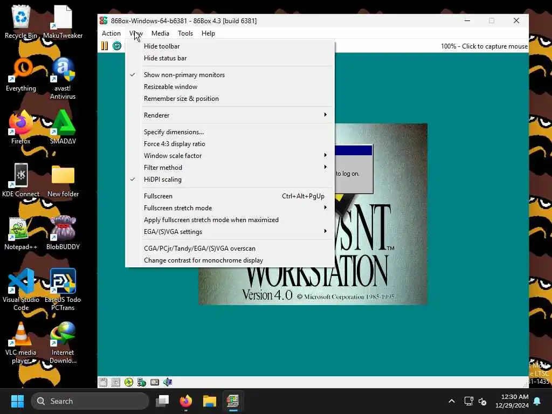The height and width of the screenshot is (414, 552).
Task: Open Firefox from the taskbar
Action: point(186,401)
